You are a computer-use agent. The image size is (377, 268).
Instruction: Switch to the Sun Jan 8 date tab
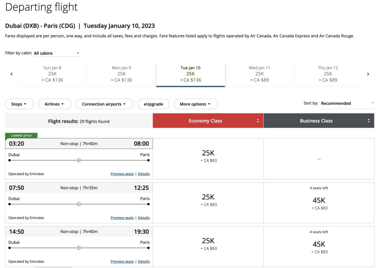[52, 74]
